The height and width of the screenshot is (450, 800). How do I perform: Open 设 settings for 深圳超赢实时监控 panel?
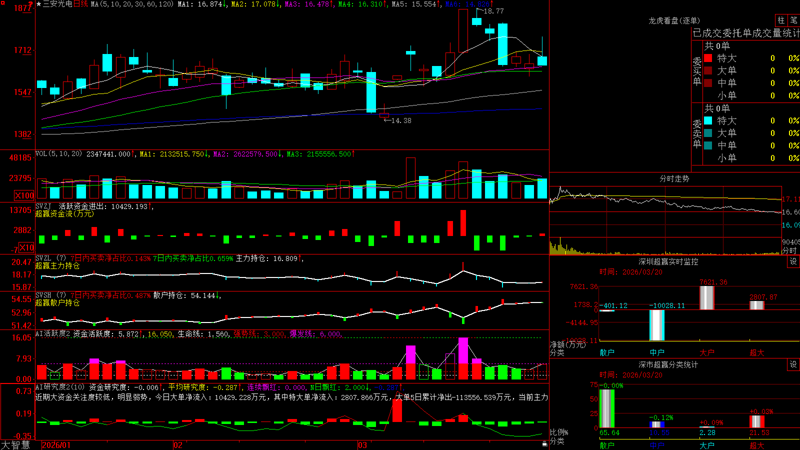point(793,261)
